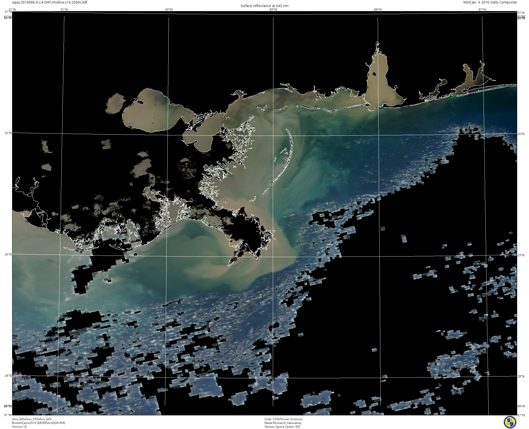Click the 'Wed Jan 6 2016 Daily Composite' label

(490, 2)
